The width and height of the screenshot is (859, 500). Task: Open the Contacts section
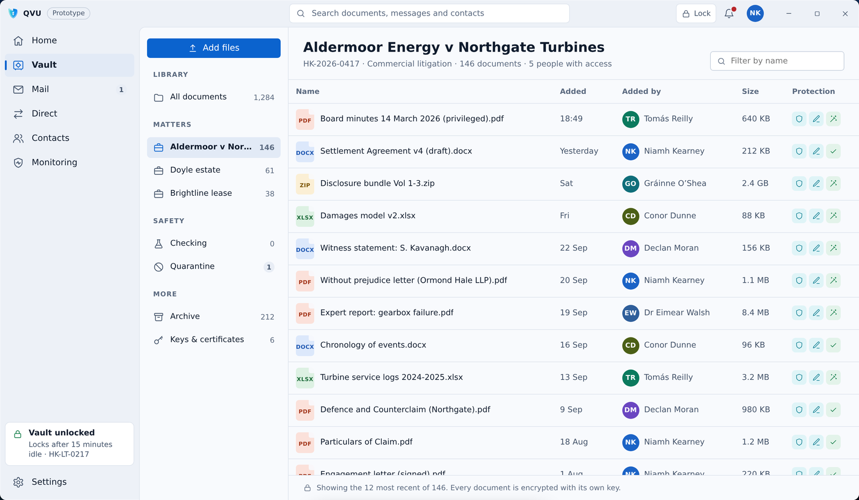[70, 138]
